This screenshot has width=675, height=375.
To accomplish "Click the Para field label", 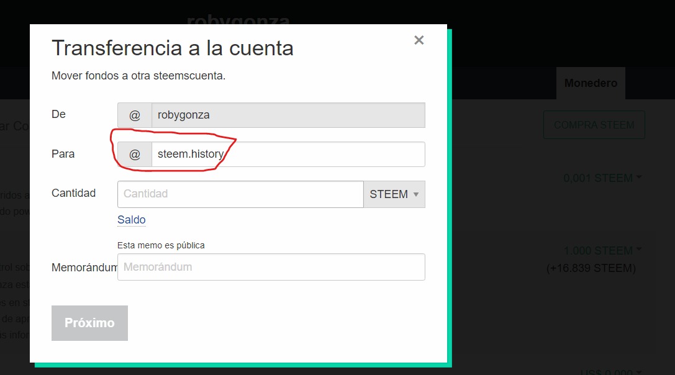I will tap(63, 154).
